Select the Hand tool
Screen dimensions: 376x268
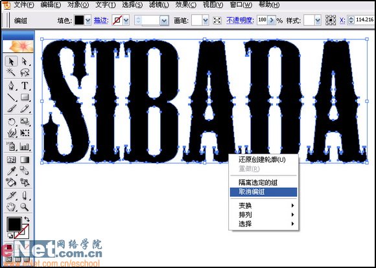click(x=11, y=207)
